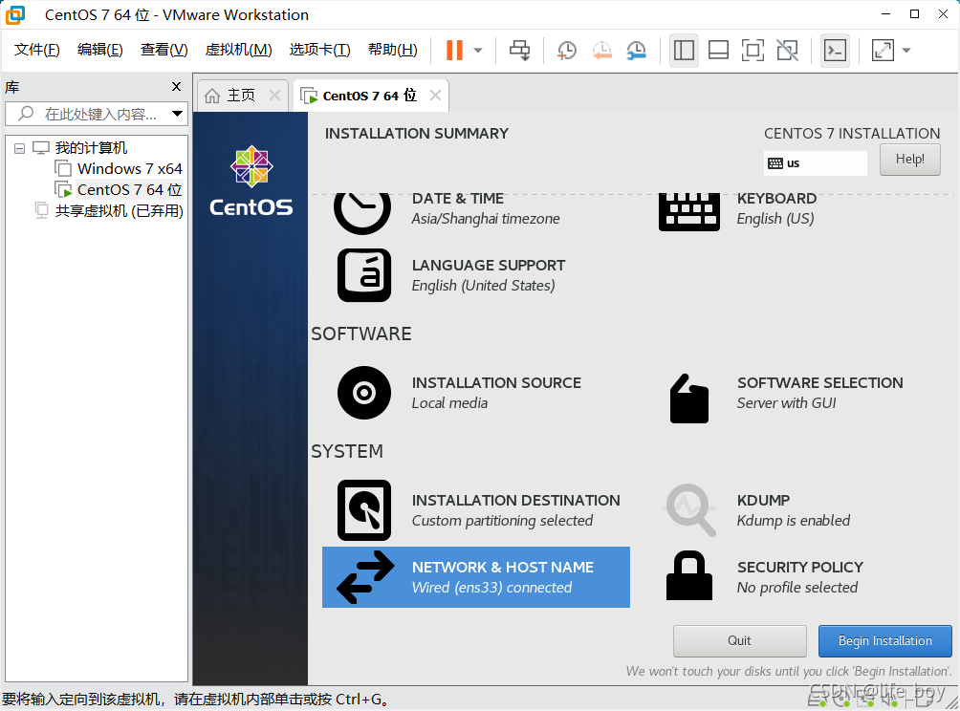Collapse the 我的计算机 tree node
The image size is (960, 711).
[19, 148]
